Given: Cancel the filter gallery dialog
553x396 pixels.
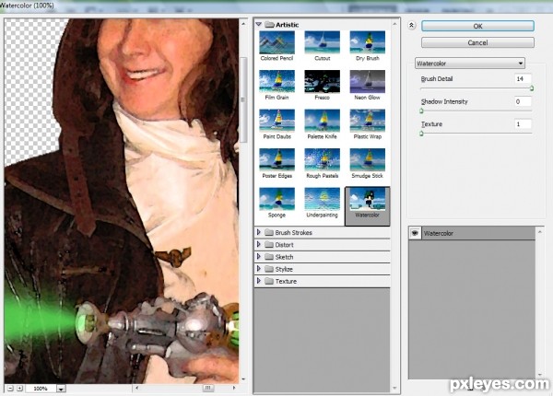Looking at the screenshot, I should [477, 42].
